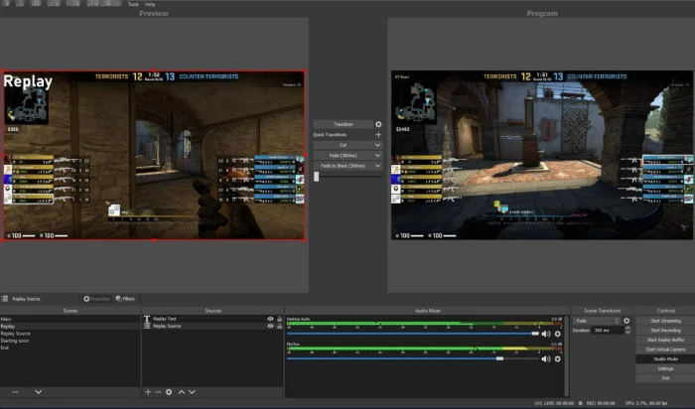Screen dimensions: 695x409
Task: Toggle visibility eye of Replay Text source
Action: [x=270, y=319]
